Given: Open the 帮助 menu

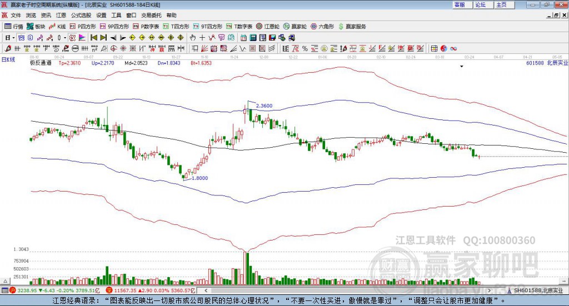Looking at the screenshot, I should pos(171,15).
